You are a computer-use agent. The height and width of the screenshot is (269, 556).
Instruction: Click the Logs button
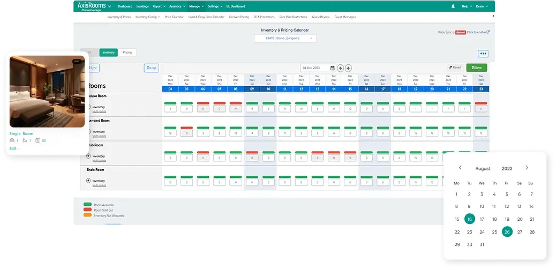[152, 68]
